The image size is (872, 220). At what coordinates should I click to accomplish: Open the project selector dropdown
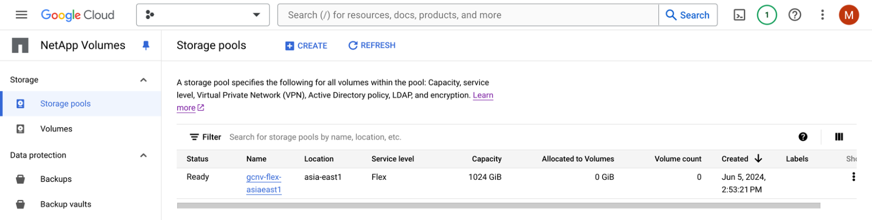pyautogui.click(x=203, y=15)
